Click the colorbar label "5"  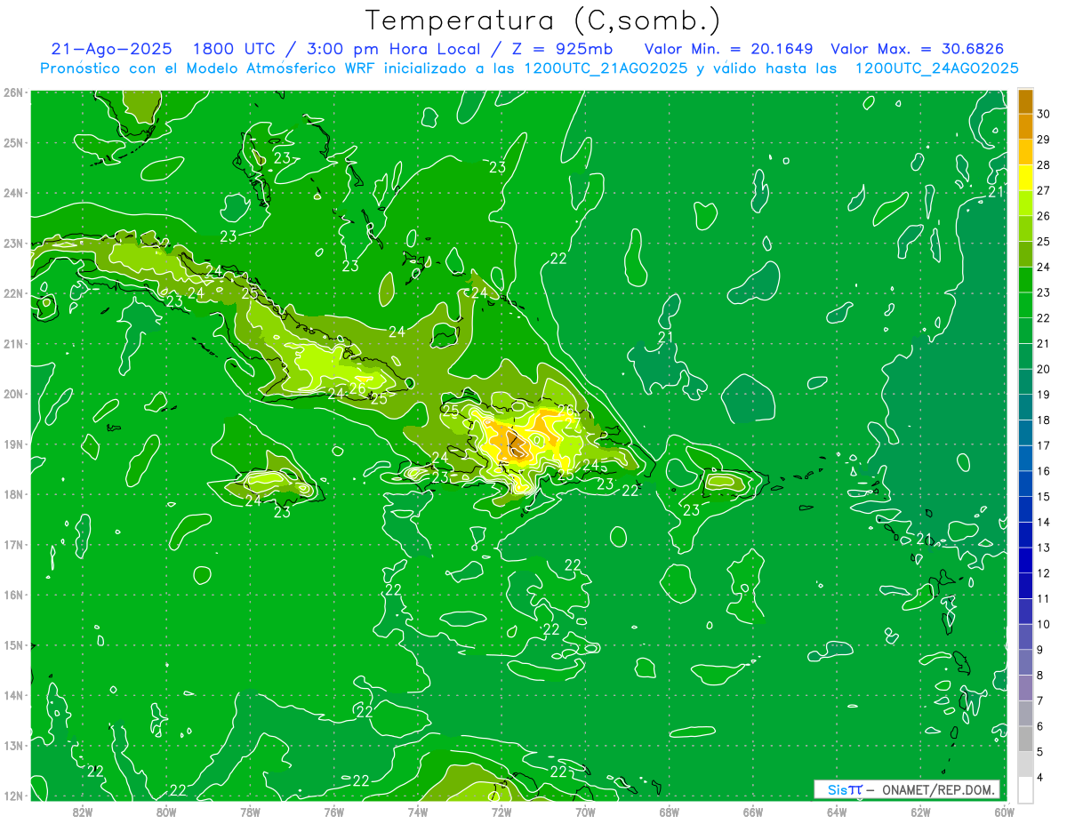(1040, 751)
